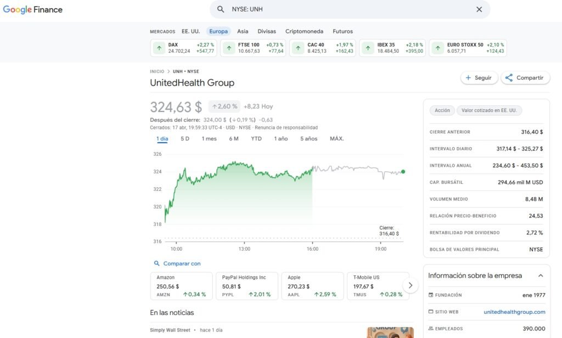Open the DAX index card

[x=183, y=48]
